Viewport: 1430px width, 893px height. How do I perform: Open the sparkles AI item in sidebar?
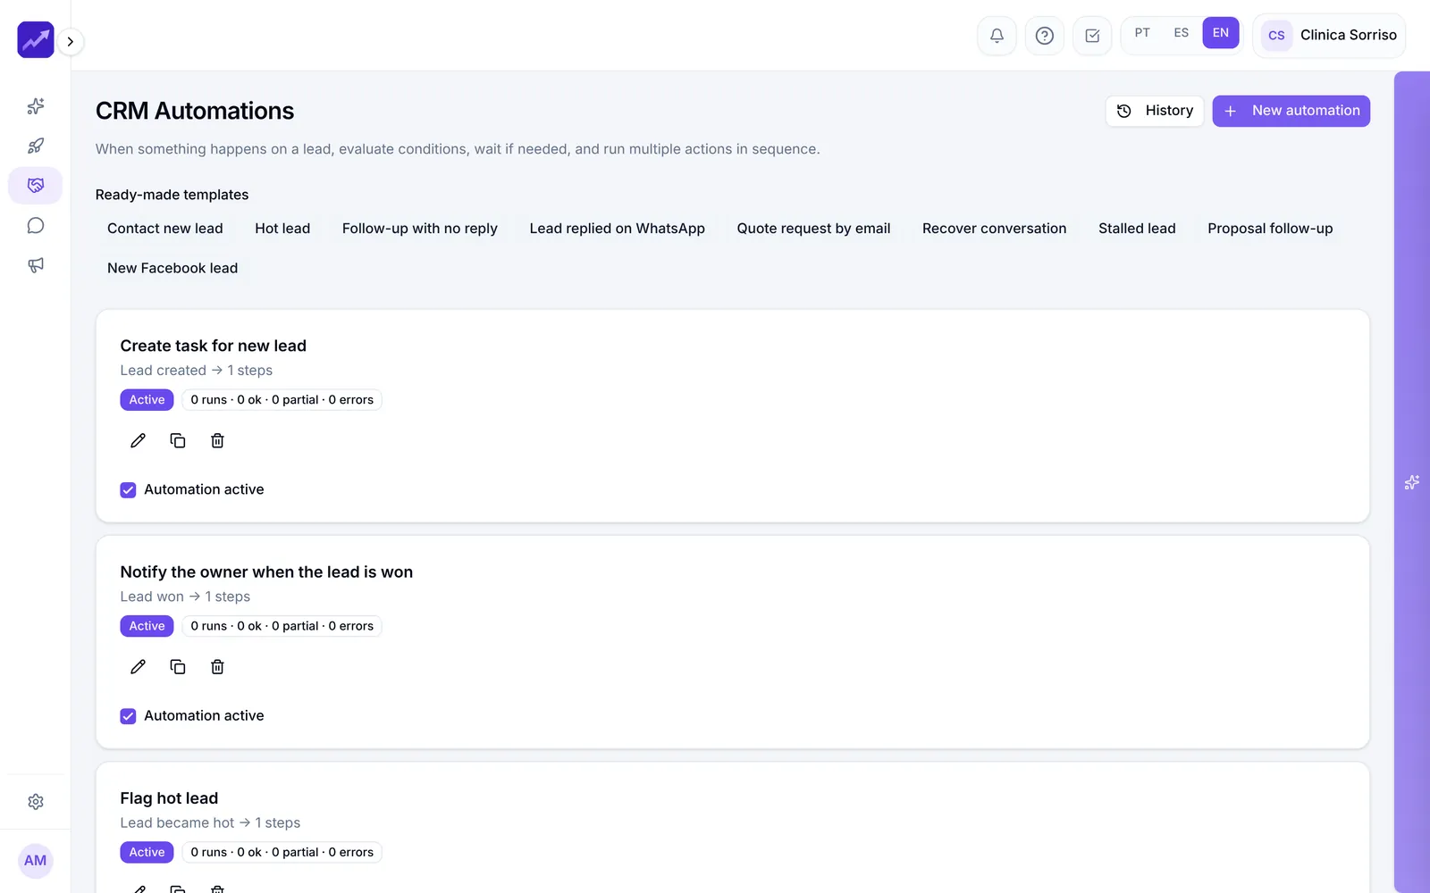coord(36,106)
